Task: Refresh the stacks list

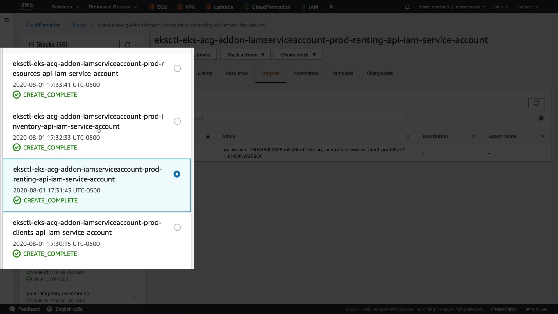Action: click(x=127, y=45)
